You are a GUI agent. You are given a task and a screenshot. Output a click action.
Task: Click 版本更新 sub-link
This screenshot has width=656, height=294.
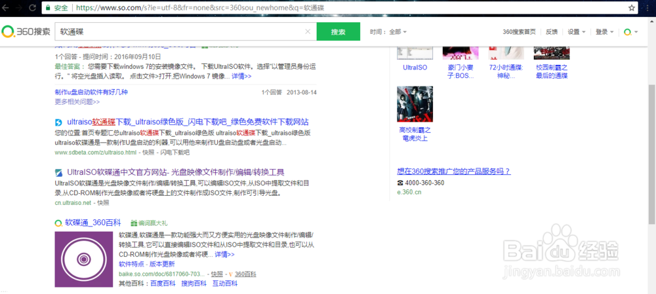pyautogui.click(x=162, y=264)
